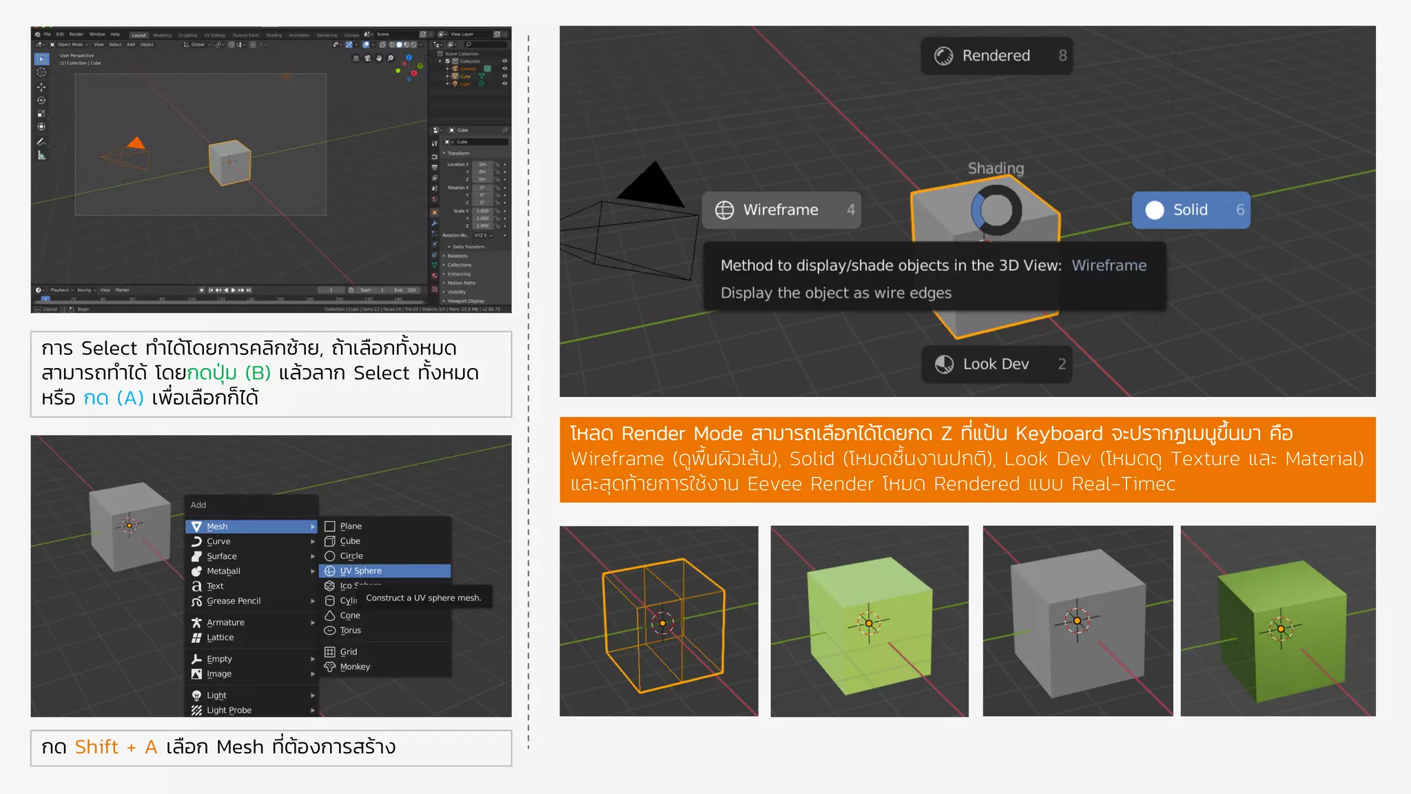Click the Look Dev shading icon
1411x794 pixels.
pyautogui.click(x=944, y=364)
